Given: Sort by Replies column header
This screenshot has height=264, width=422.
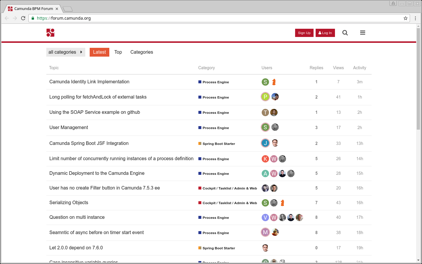Looking at the screenshot, I should coord(316,68).
